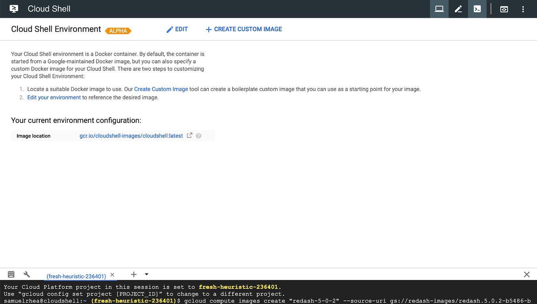This screenshot has width=537, height=304.
Task: Open the keyboard icon in terminal toolbar
Action: [11, 274]
